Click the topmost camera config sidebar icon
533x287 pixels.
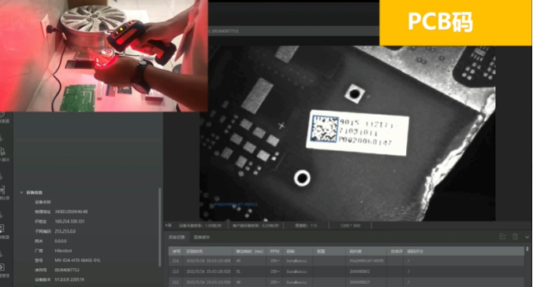click(x=2, y=116)
